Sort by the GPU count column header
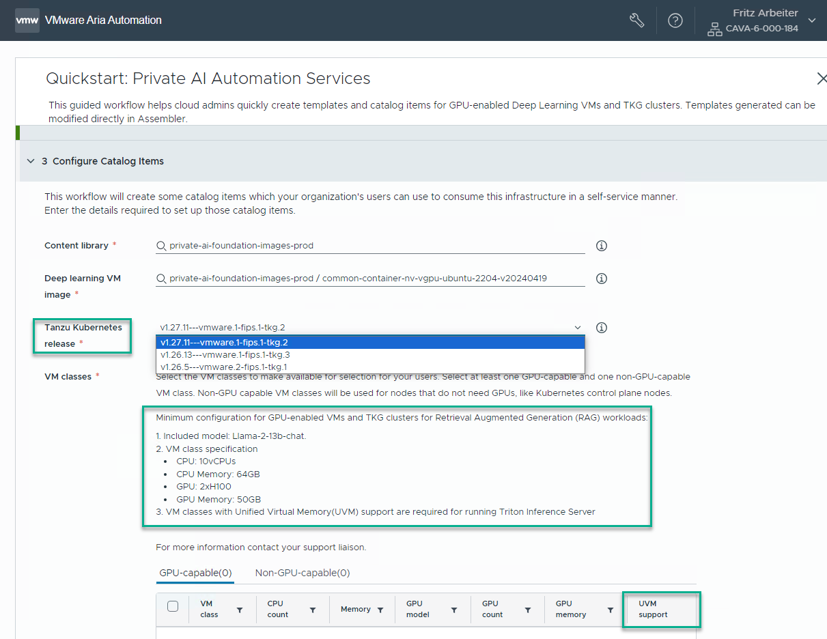 492,609
